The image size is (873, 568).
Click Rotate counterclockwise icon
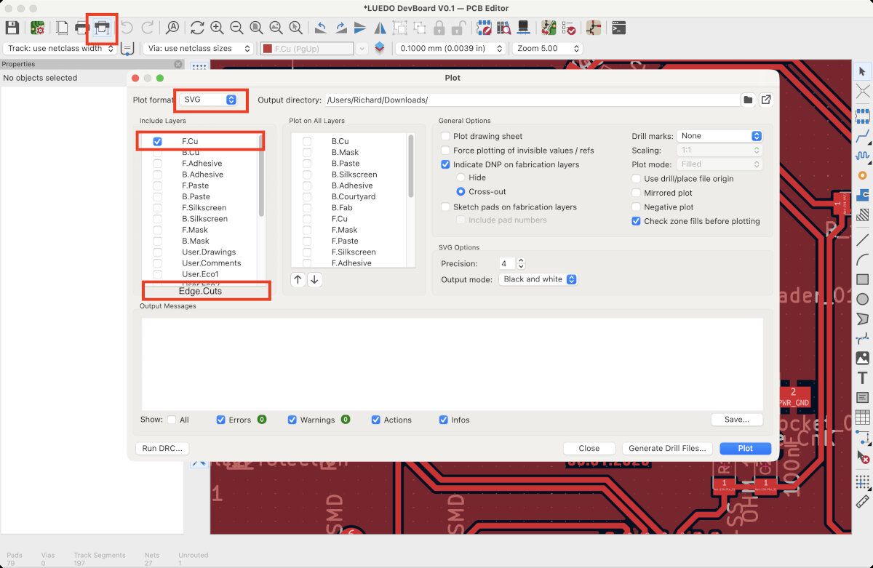click(x=321, y=28)
